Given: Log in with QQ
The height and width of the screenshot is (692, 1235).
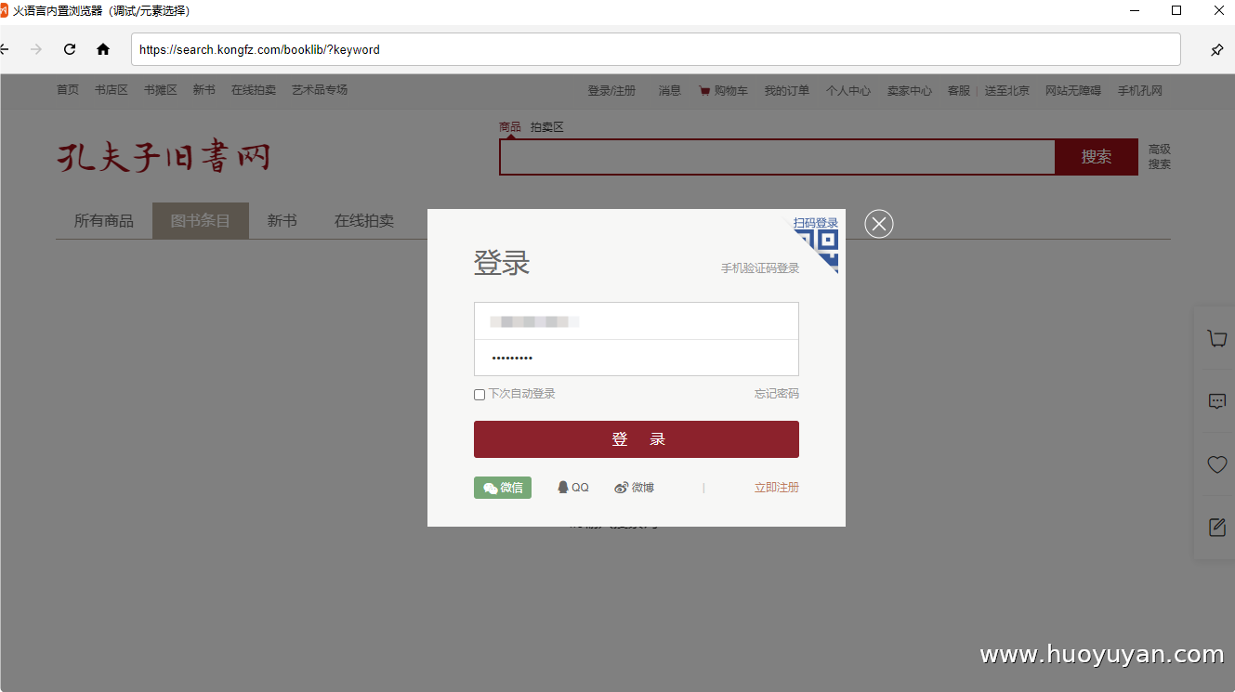Looking at the screenshot, I should coord(573,488).
